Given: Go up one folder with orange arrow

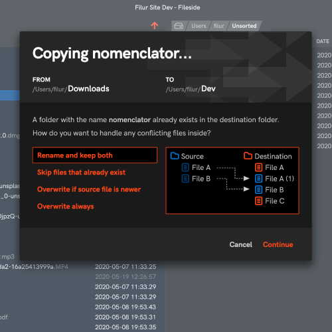Looking at the screenshot, I should click(x=155, y=26).
